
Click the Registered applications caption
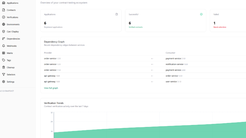coord(53,27)
